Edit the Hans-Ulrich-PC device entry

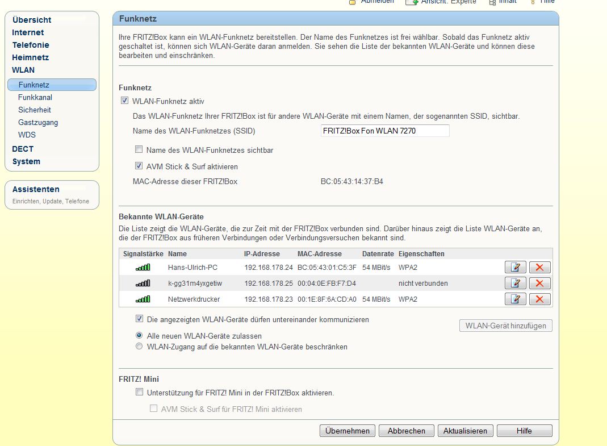pos(515,267)
